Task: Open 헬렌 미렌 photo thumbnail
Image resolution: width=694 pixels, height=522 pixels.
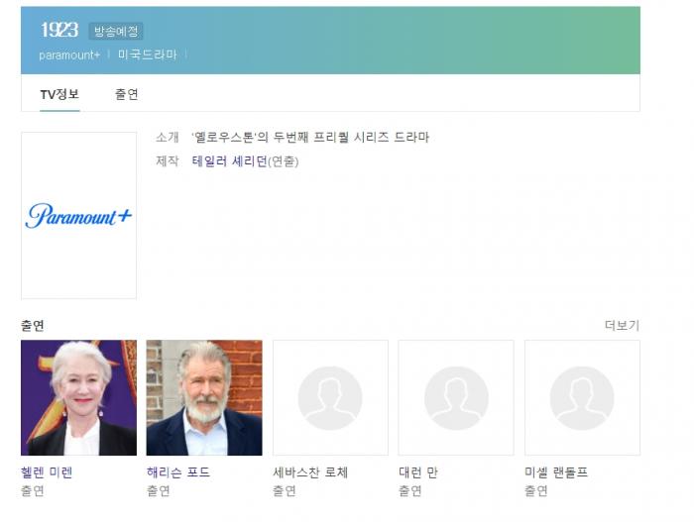Action: coord(78,398)
